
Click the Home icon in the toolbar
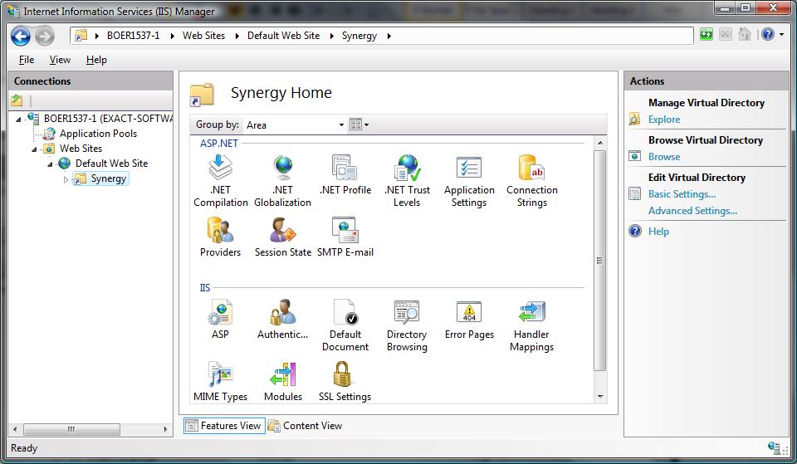click(745, 35)
